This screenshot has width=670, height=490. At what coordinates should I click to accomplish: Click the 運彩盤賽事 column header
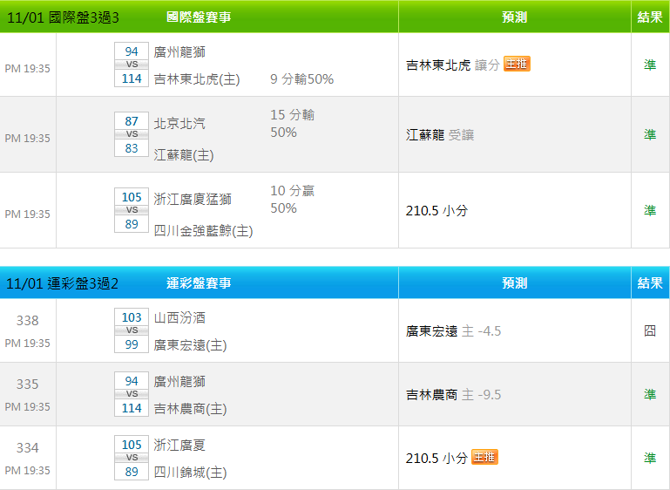[x=199, y=283]
